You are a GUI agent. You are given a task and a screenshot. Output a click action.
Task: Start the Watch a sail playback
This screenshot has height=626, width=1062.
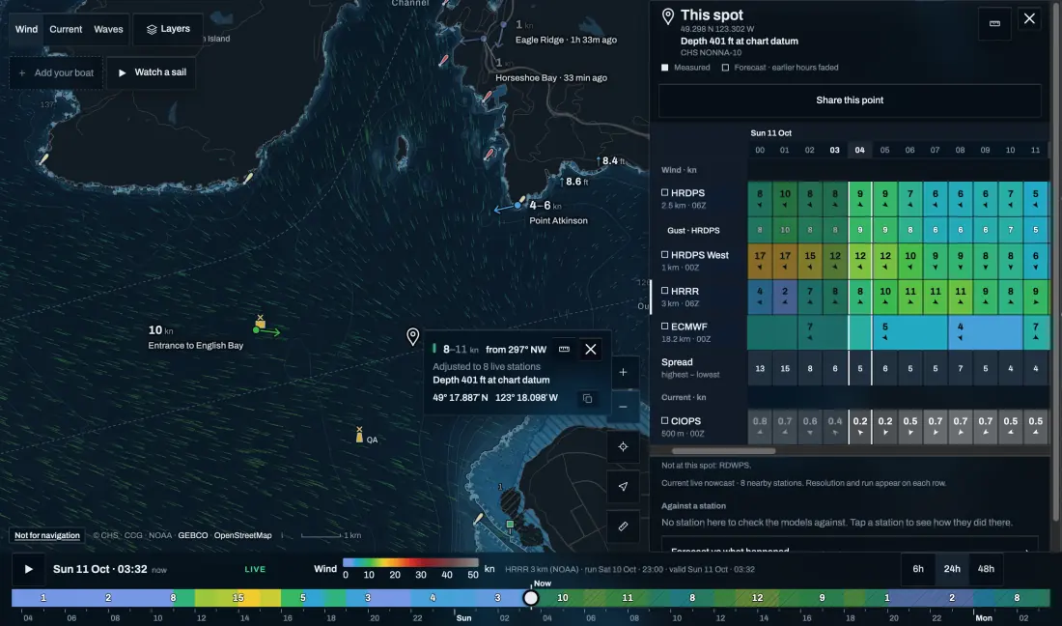[x=152, y=72]
